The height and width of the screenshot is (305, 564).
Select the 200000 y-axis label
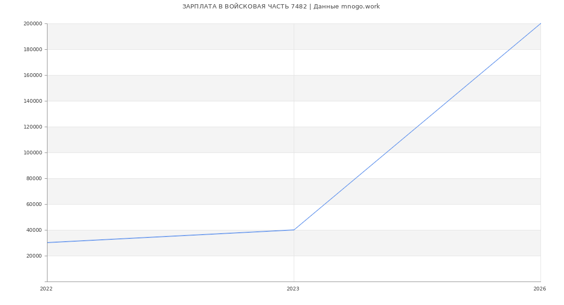click(33, 23)
